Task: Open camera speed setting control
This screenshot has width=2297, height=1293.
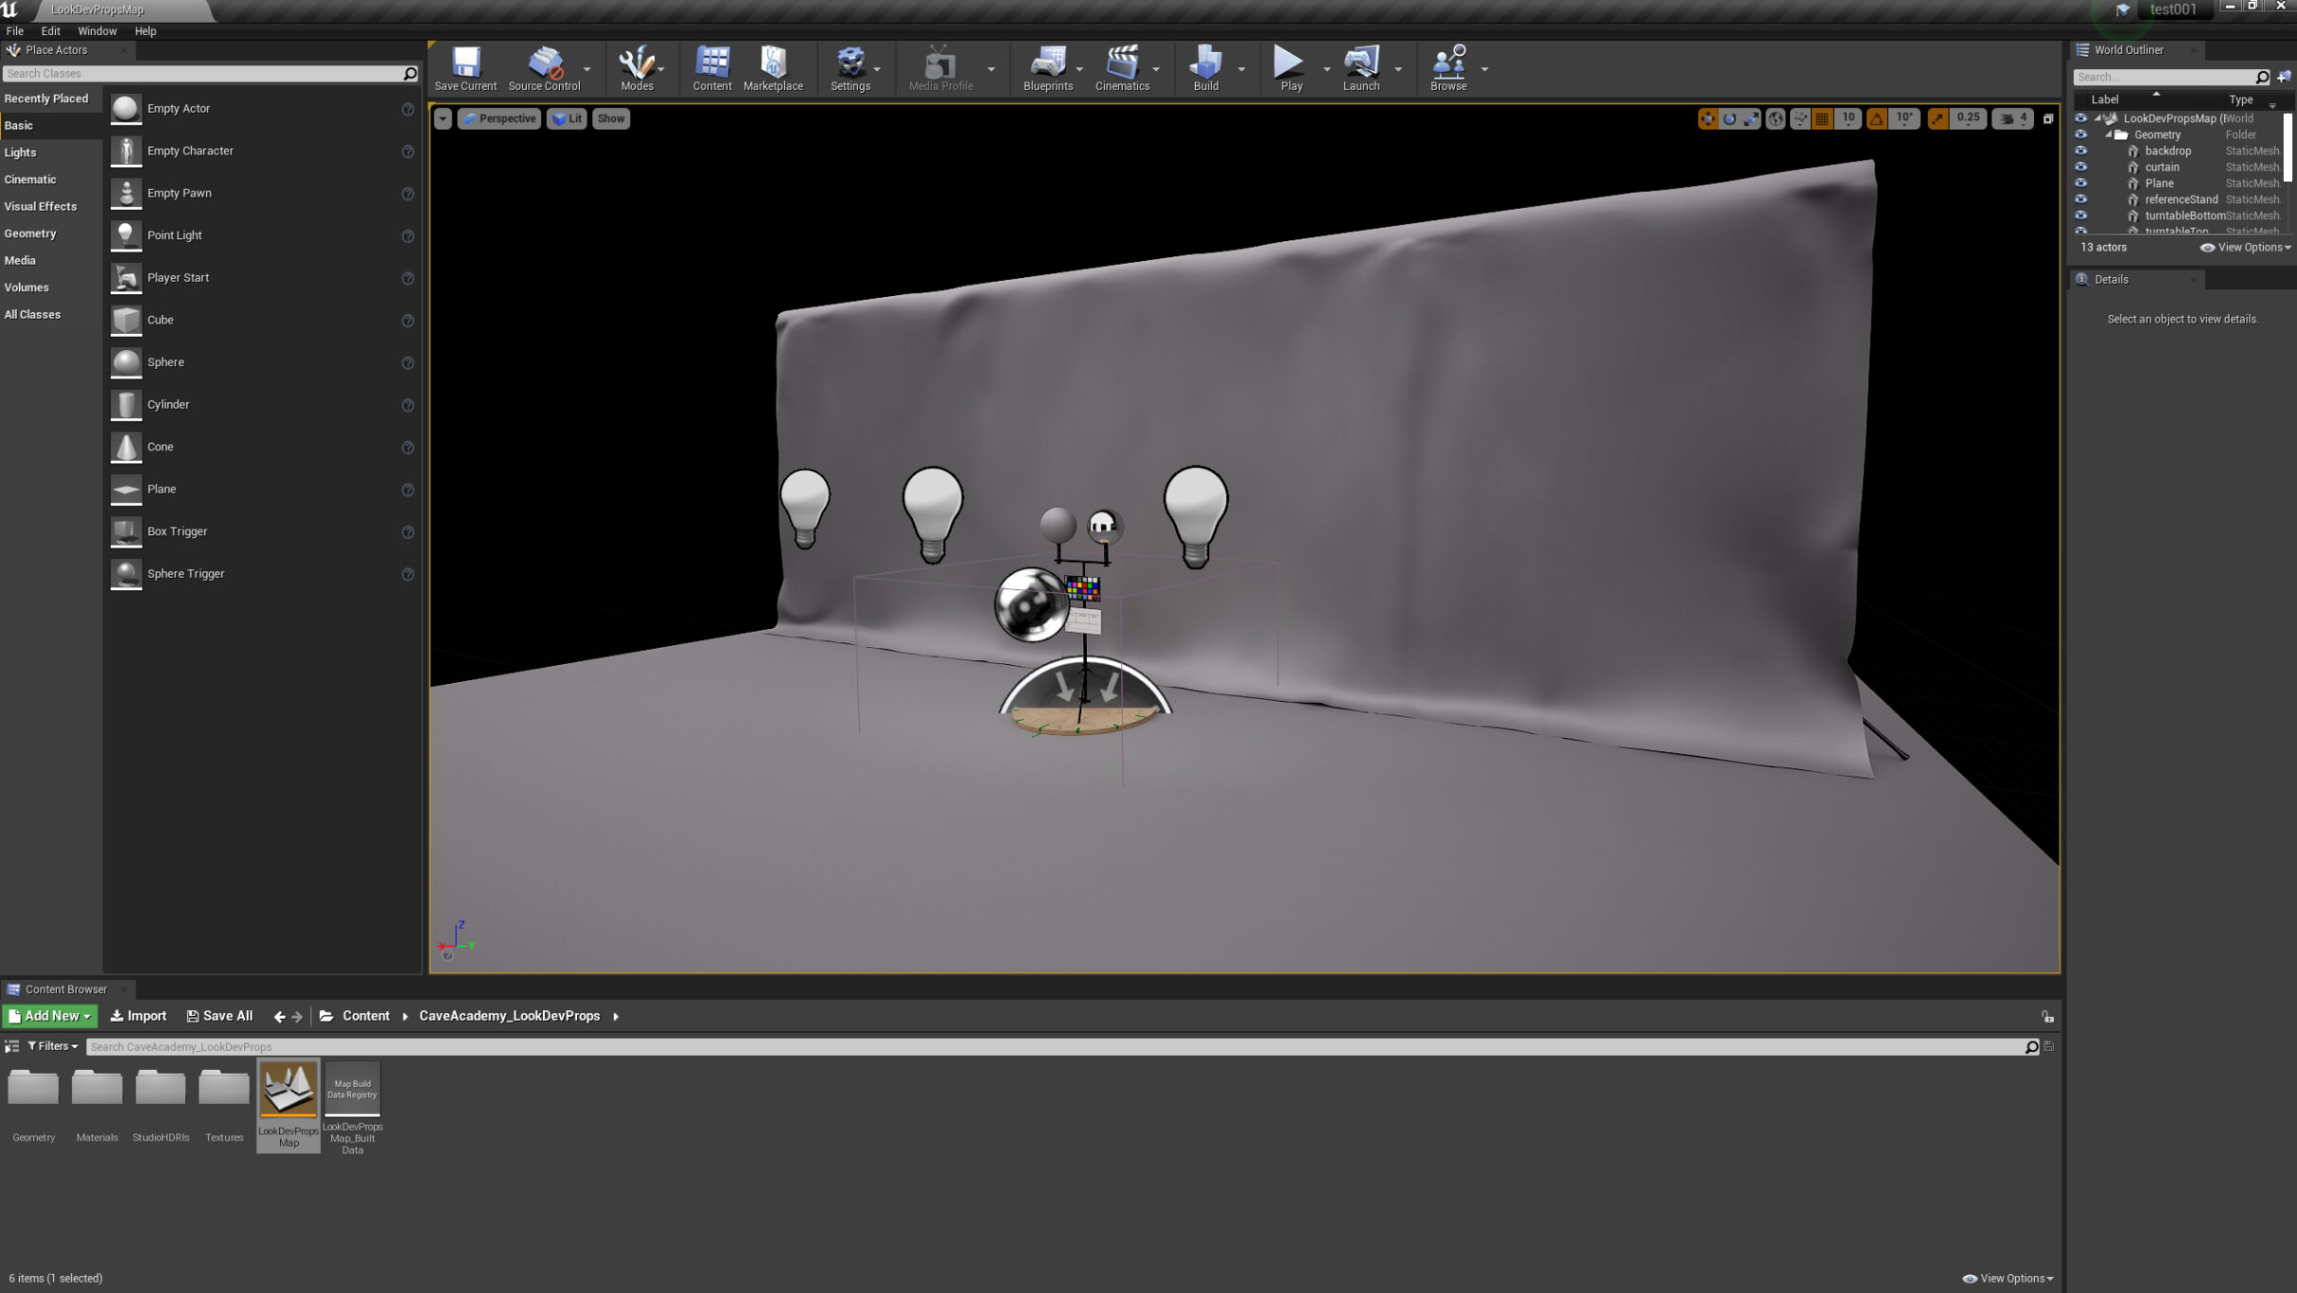Action: pyautogui.click(x=2012, y=119)
